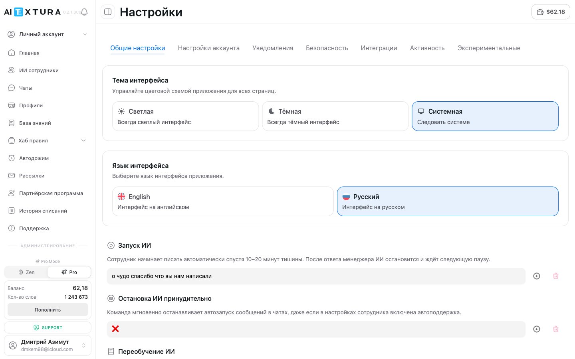Click the SUPPORT button
This screenshot has width=575, height=359.
pos(48,327)
